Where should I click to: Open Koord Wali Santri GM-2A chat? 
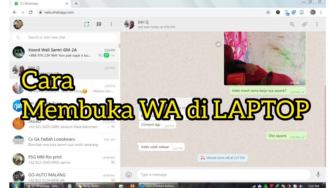pyautogui.click(x=64, y=52)
